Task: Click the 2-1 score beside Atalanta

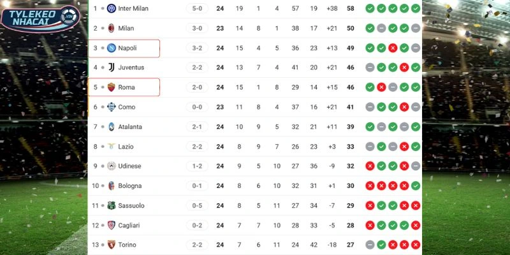Action: [x=197, y=127]
